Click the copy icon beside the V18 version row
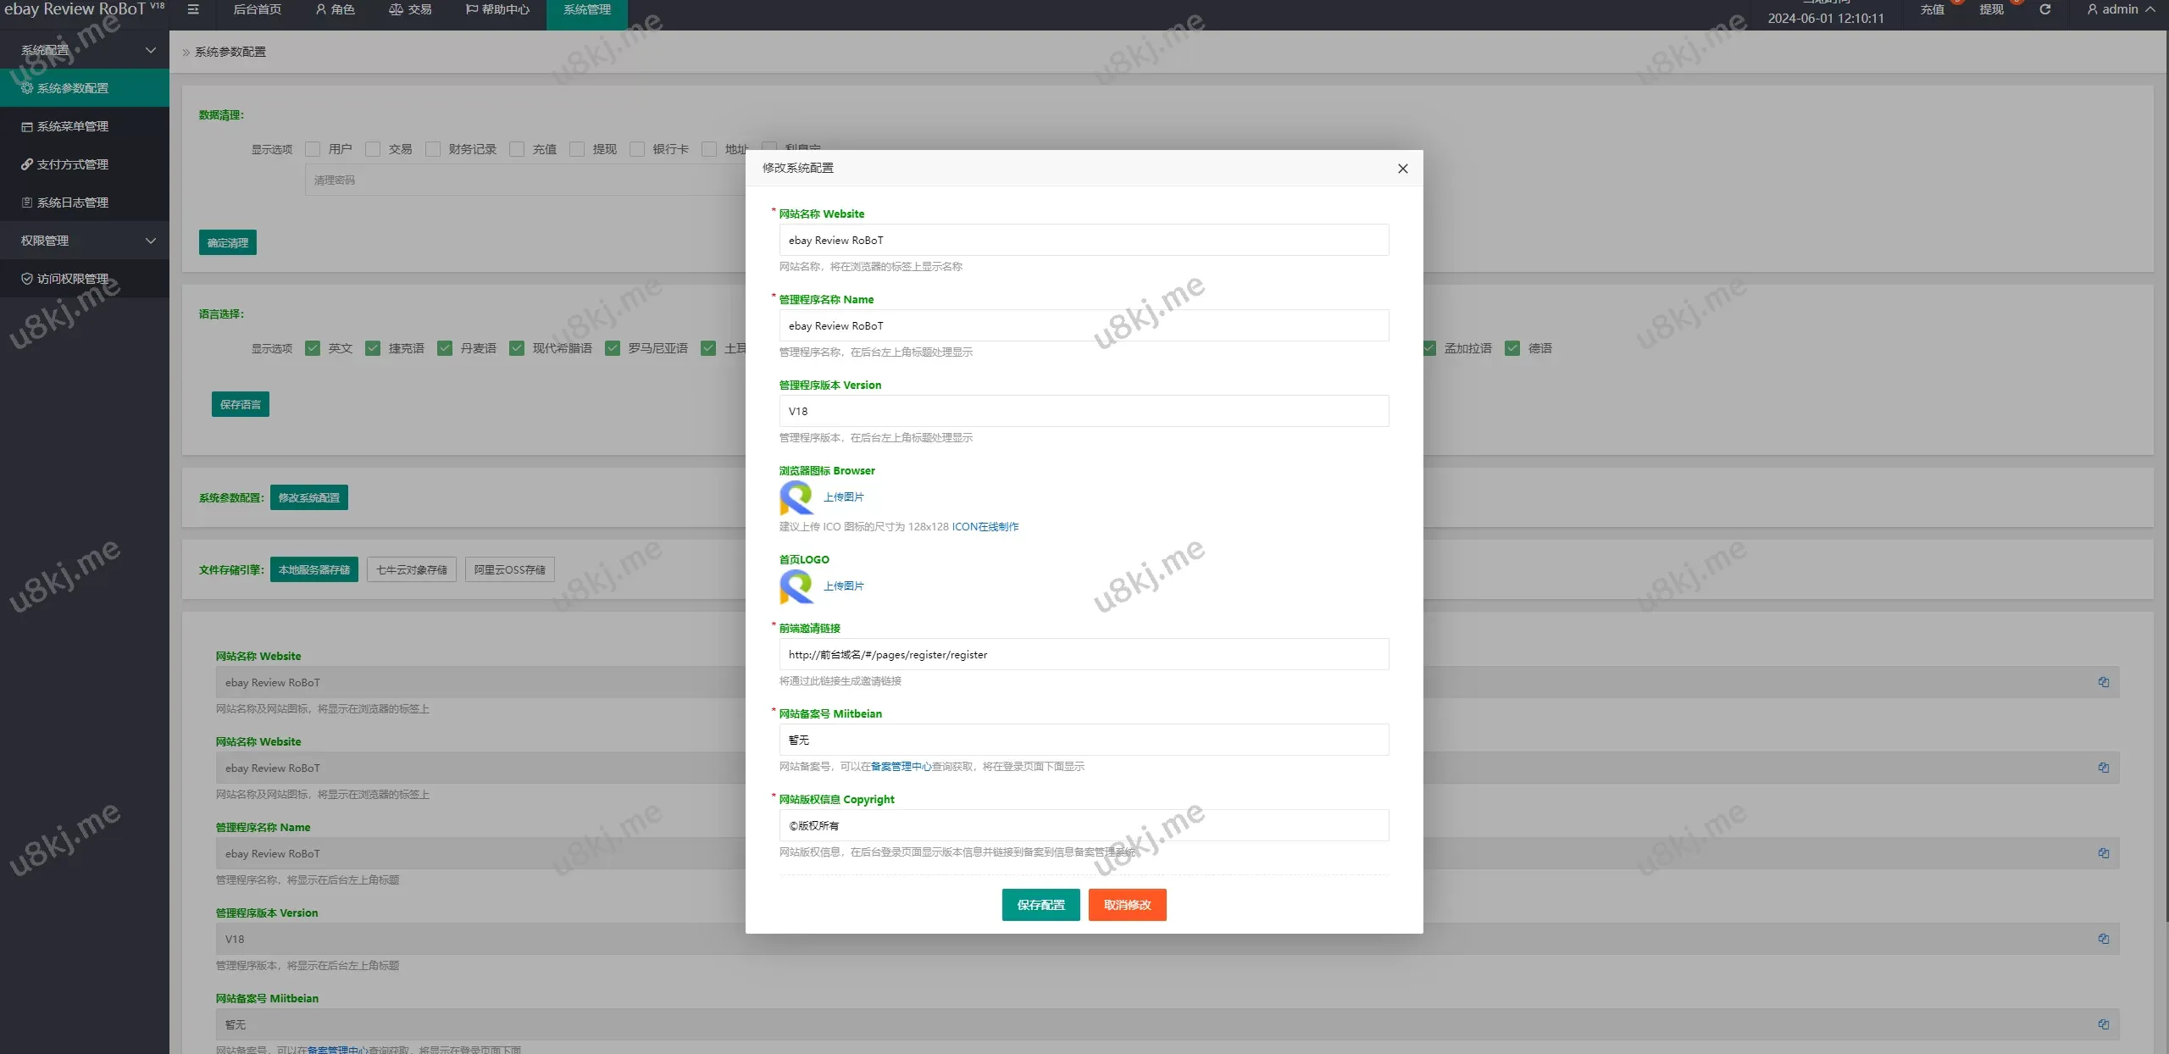Image resolution: width=2169 pixels, height=1054 pixels. tap(2103, 939)
